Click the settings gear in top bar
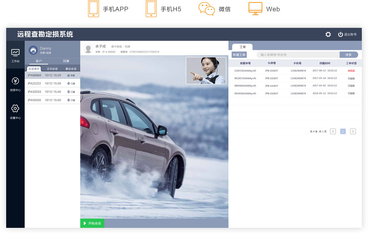Viewport: 368px width, 234px height. 328,34
